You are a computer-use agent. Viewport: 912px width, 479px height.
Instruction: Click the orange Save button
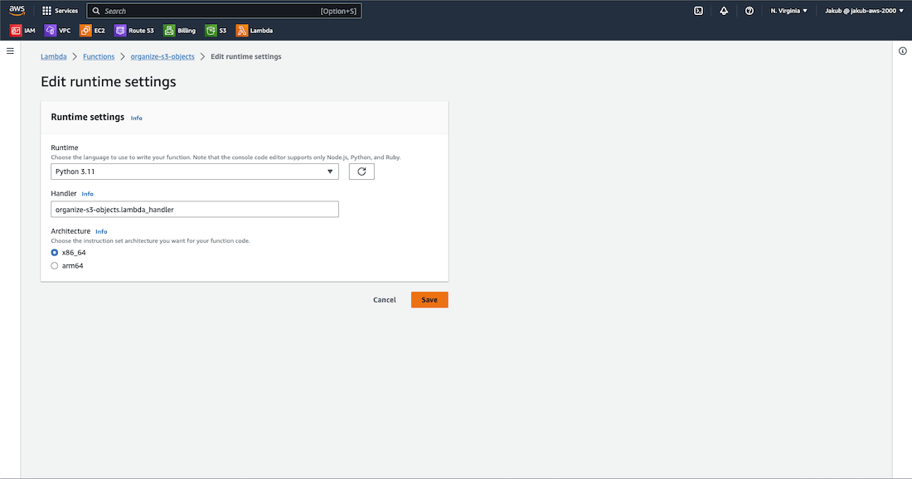coord(429,300)
